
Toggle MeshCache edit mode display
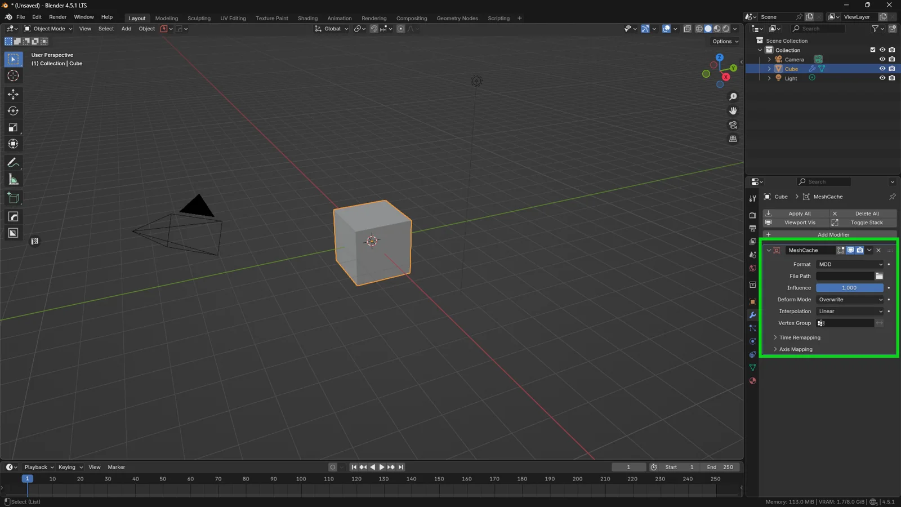pos(841,250)
